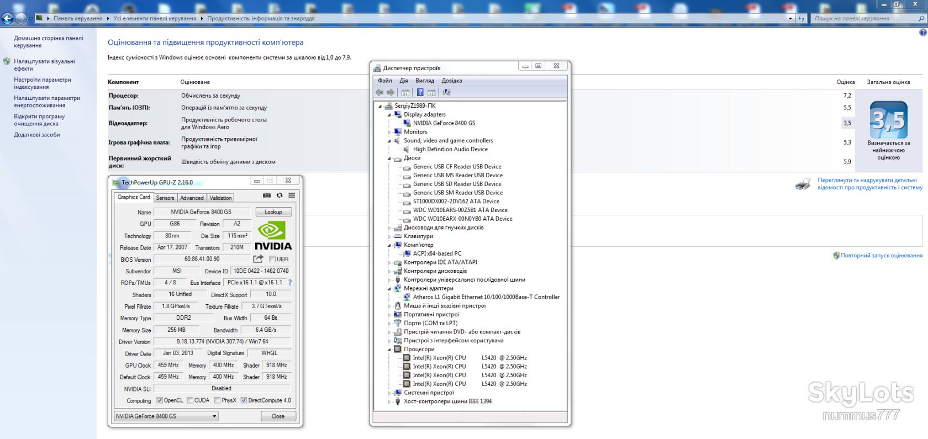Image resolution: width=928 pixels, height=439 pixels.
Task: Toggle the DirectCompute 4.0 checkbox
Action: pyautogui.click(x=244, y=400)
